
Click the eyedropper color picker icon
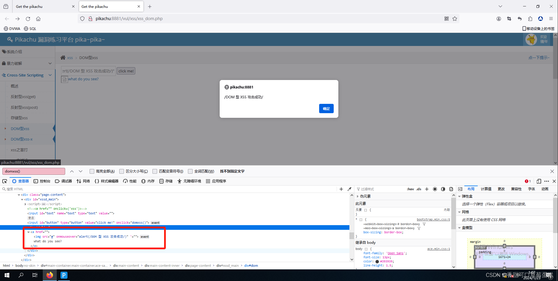point(349,189)
